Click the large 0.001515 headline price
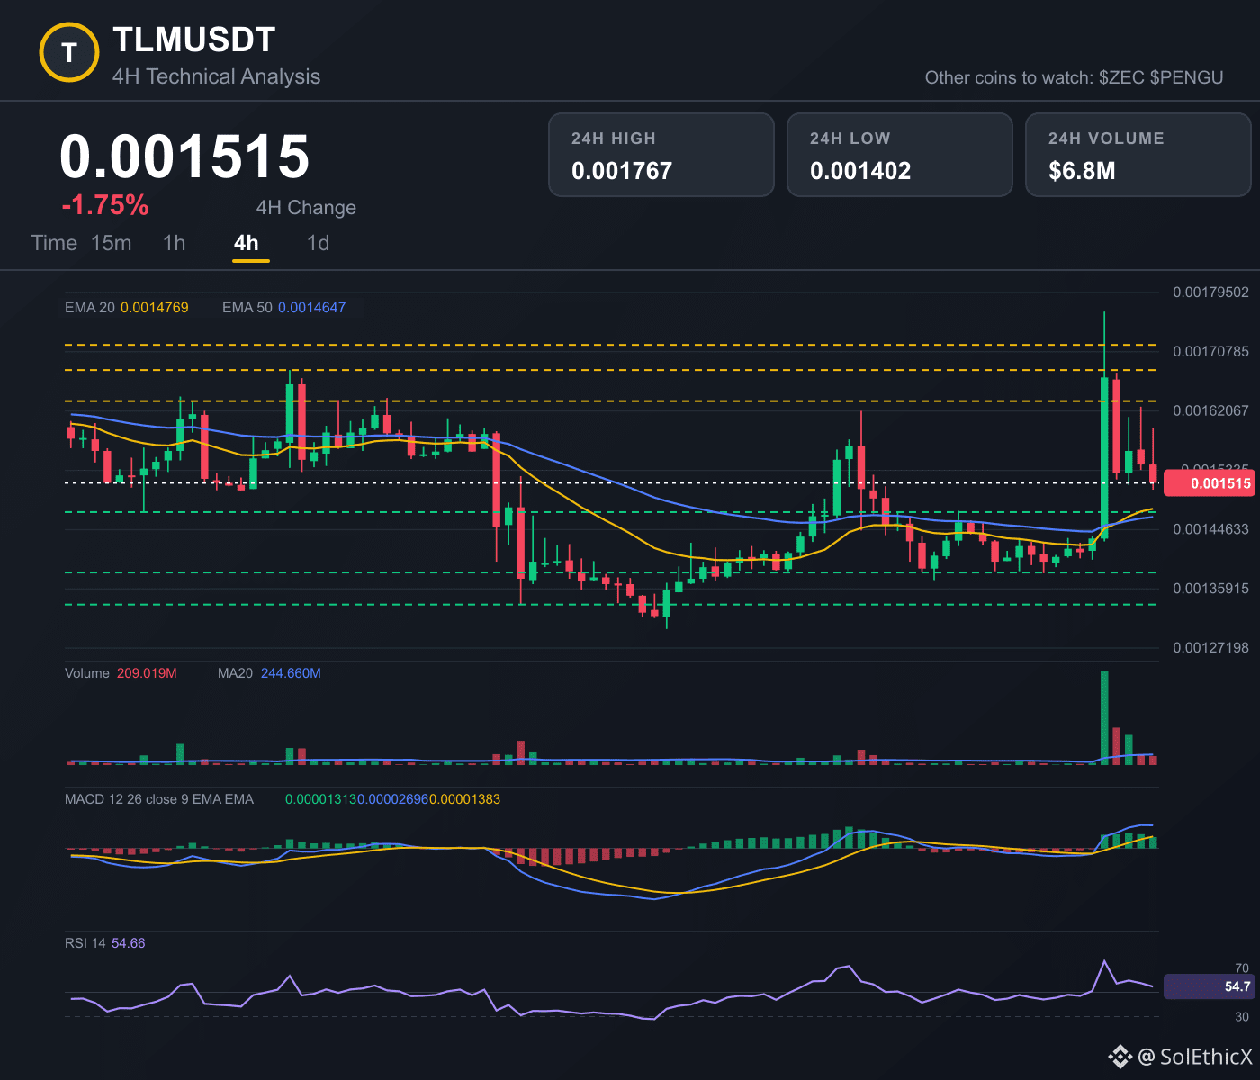The image size is (1260, 1080). (x=184, y=157)
